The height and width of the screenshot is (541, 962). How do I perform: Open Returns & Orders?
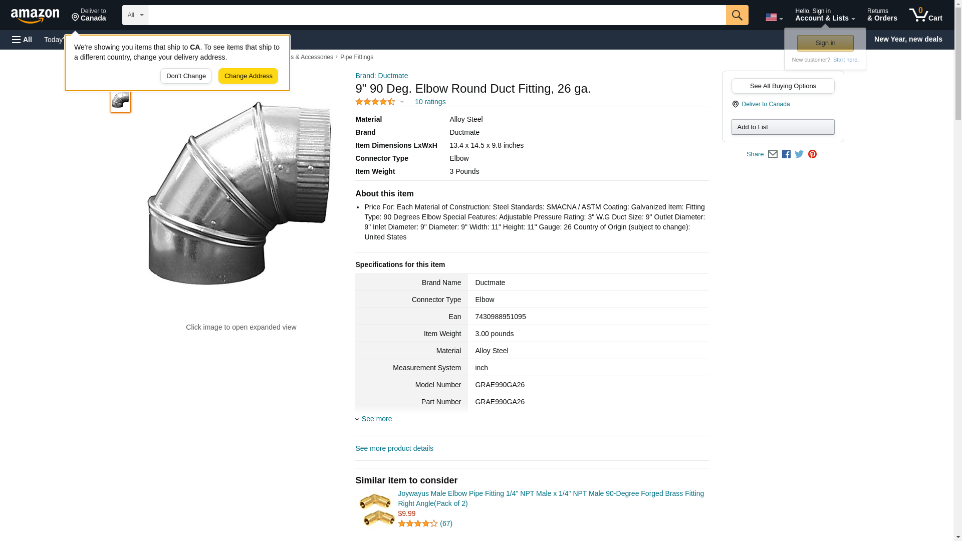(x=882, y=15)
